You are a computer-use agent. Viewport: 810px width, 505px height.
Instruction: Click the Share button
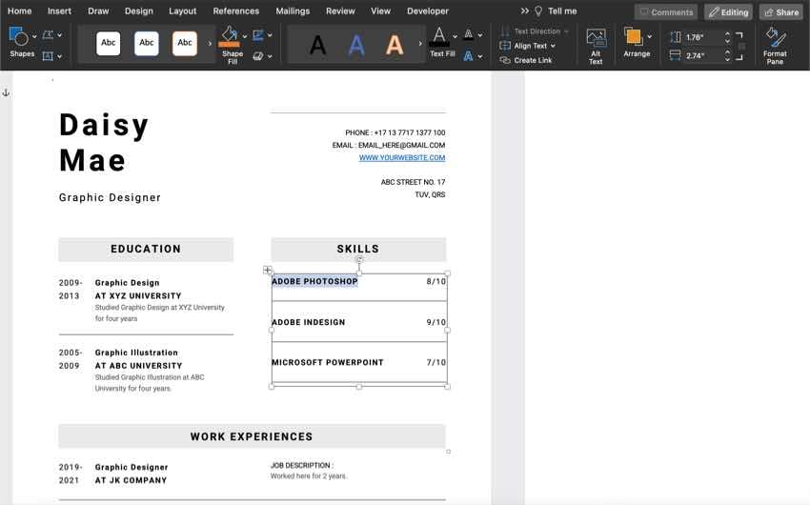click(781, 11)
